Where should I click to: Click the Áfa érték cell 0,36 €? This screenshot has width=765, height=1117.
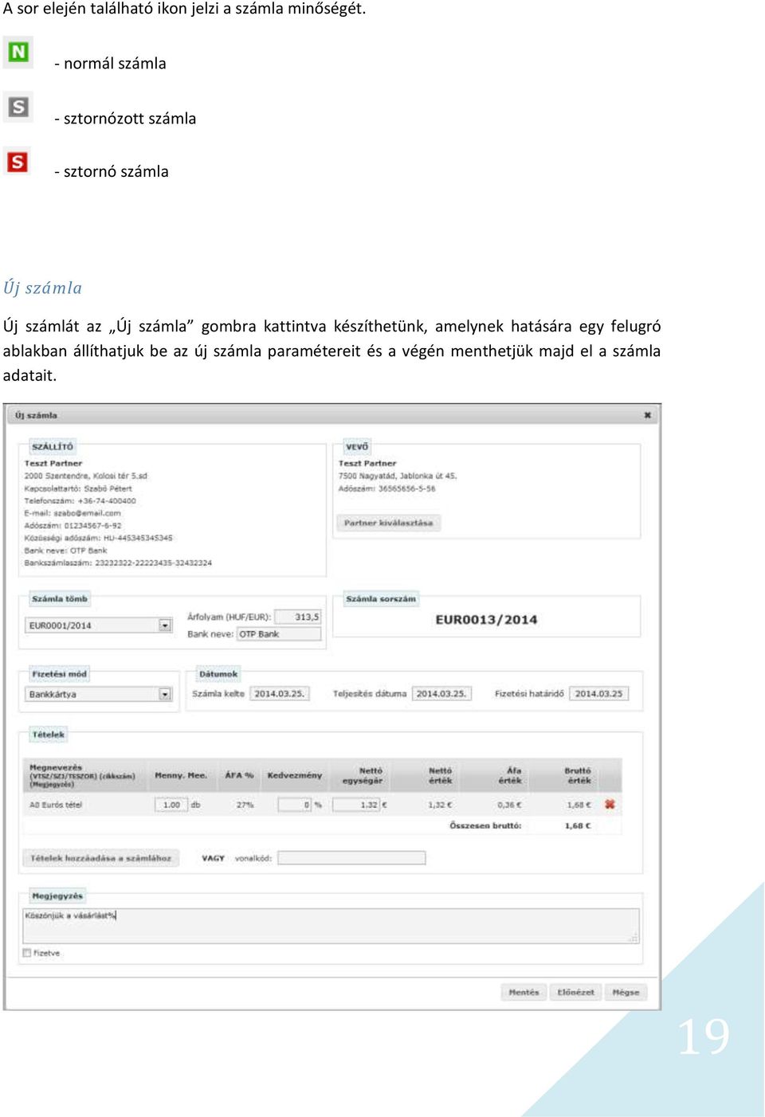pyautogui.click(x=508, y=805)
